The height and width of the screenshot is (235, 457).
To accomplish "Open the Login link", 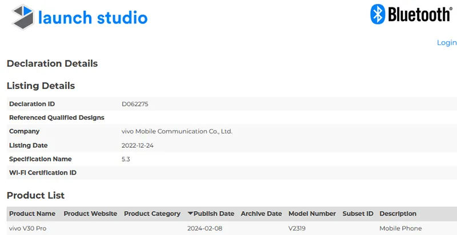I will [x=447, y=42].
